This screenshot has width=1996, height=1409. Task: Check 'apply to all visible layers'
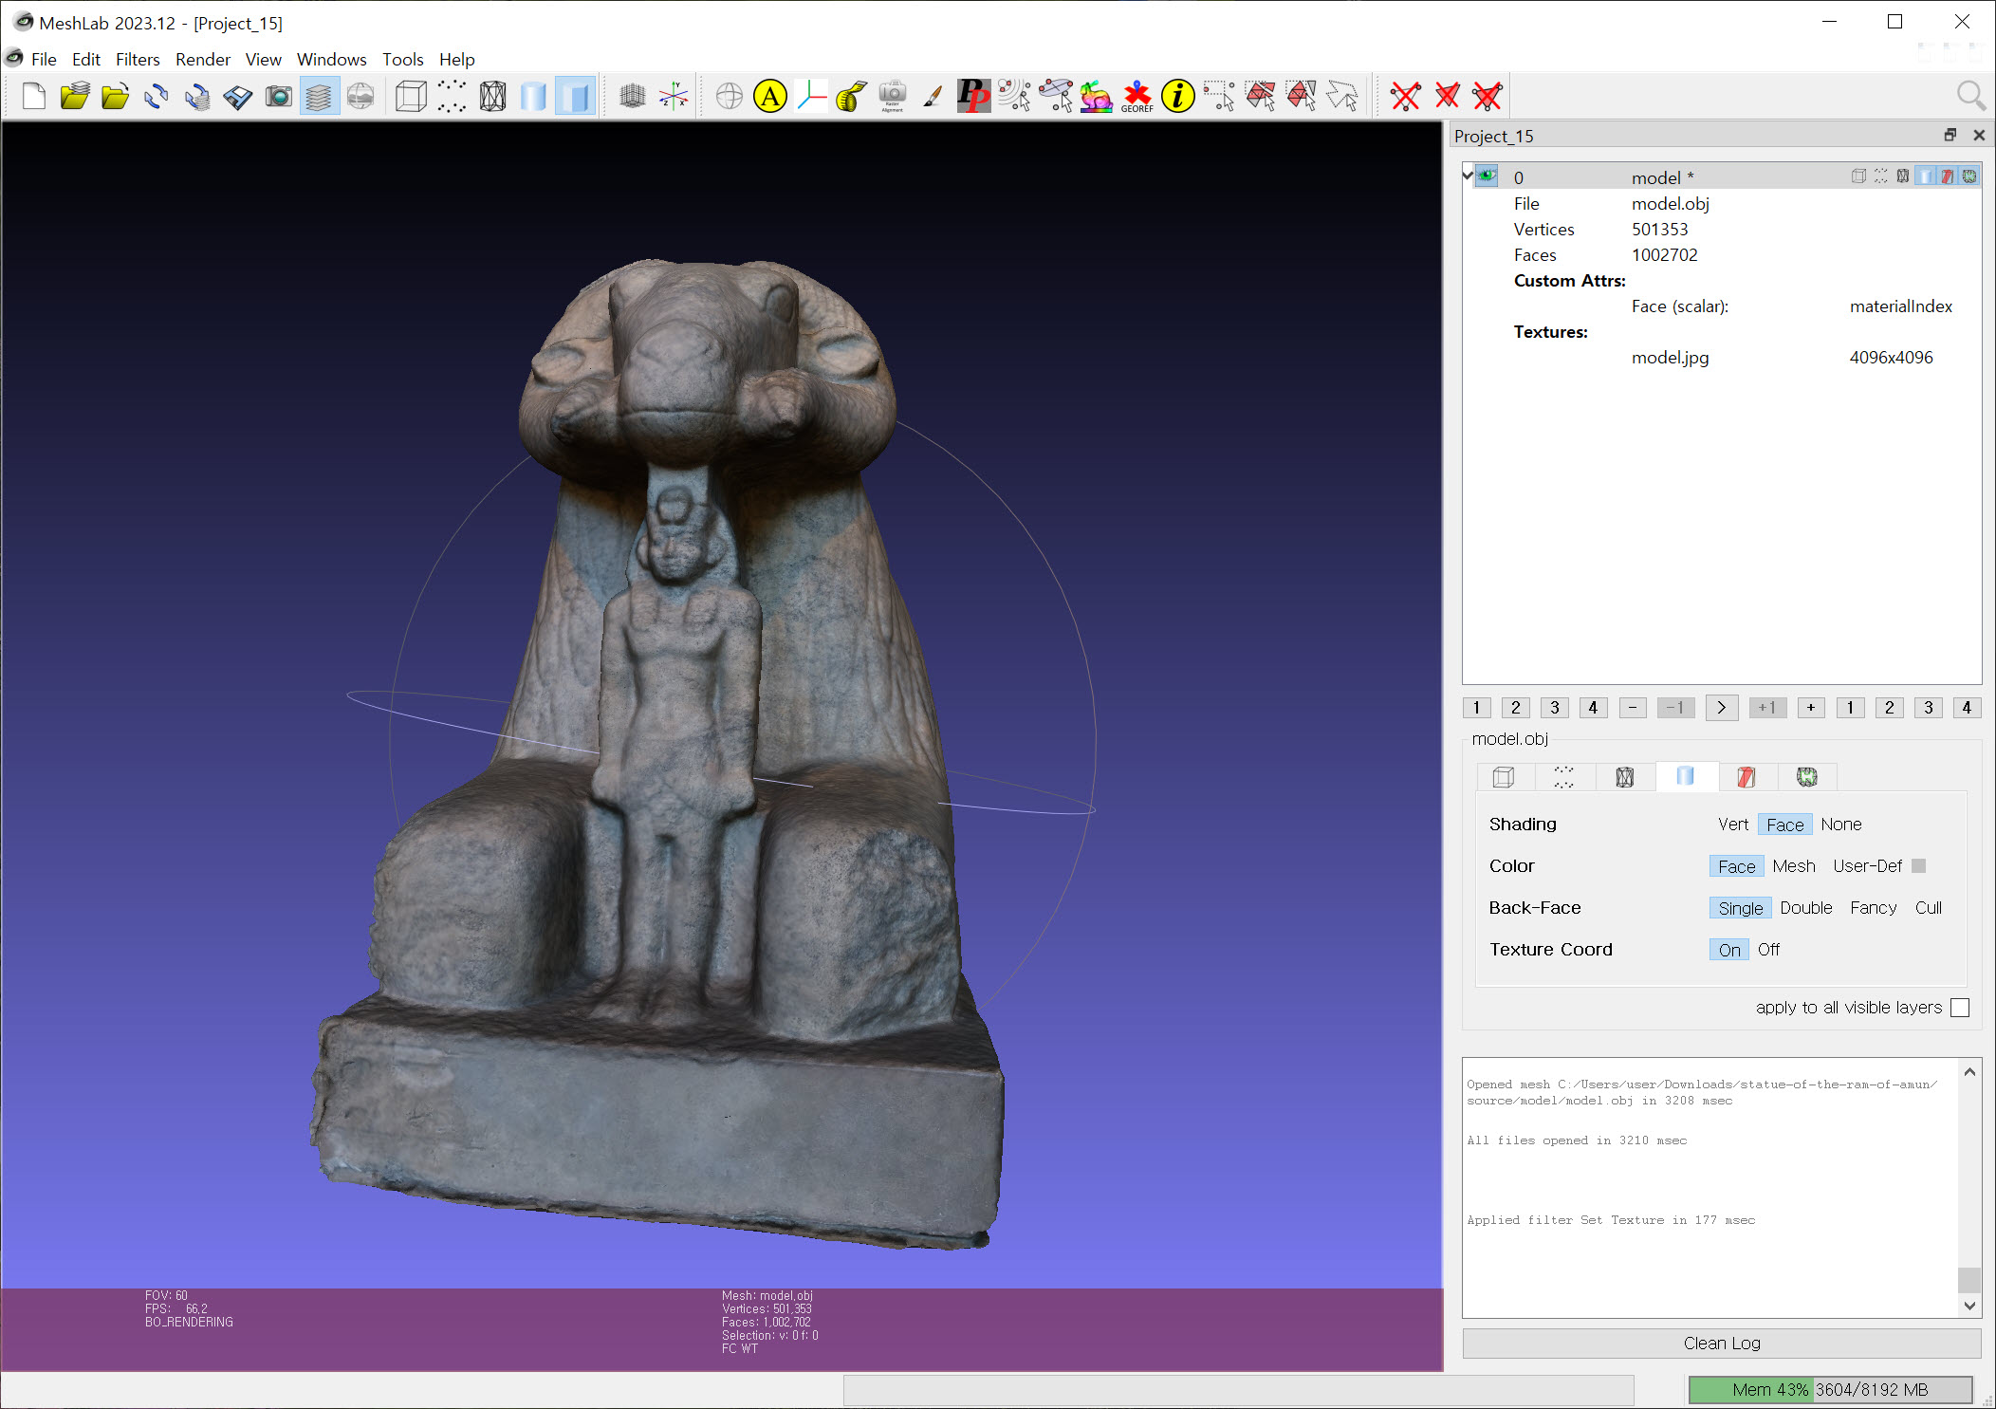(1960, 1008)
